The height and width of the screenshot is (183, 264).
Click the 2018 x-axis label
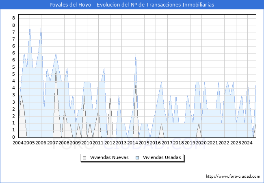pyautogui.click(x=178, y=143)
